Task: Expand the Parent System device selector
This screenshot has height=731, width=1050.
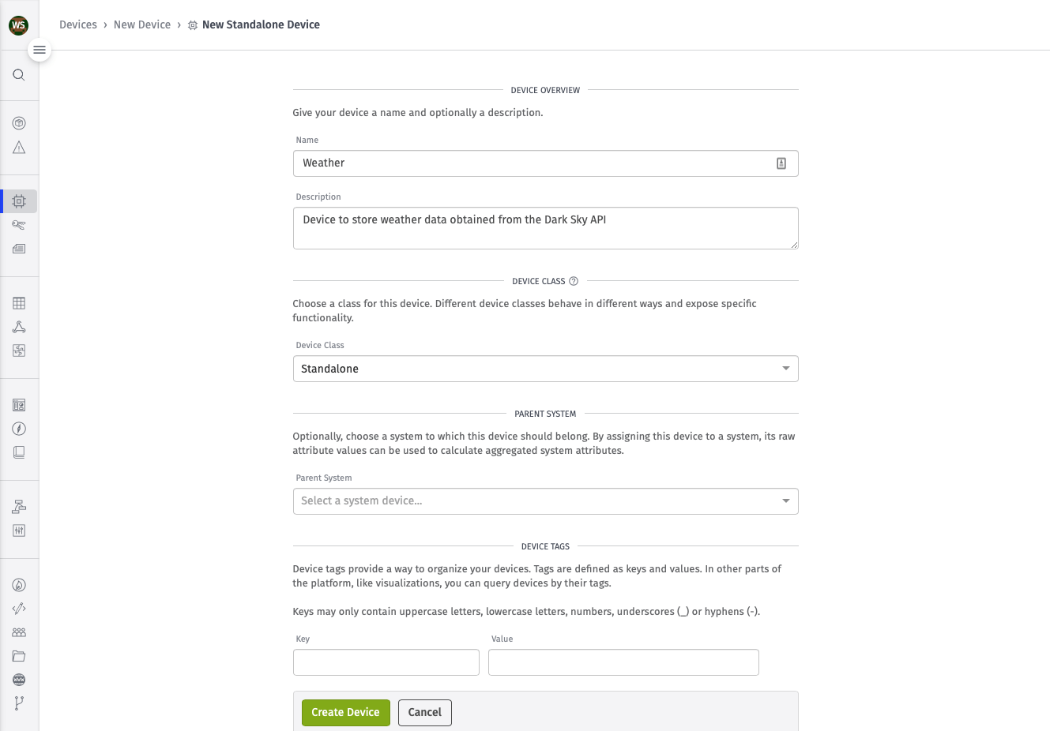Action: pos(545,501)
